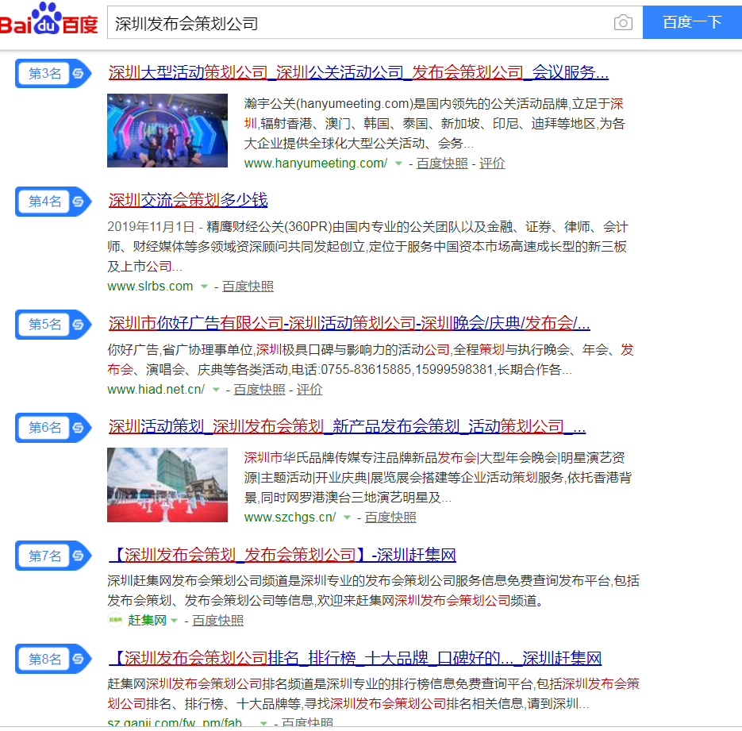Visit www.hanyumeeting.com/ URL link
The image size is (742, 731).
[316, 164]
